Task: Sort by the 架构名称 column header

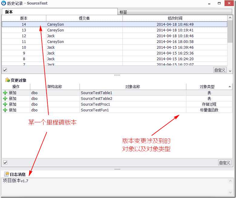Action: [x=55, y=87]
